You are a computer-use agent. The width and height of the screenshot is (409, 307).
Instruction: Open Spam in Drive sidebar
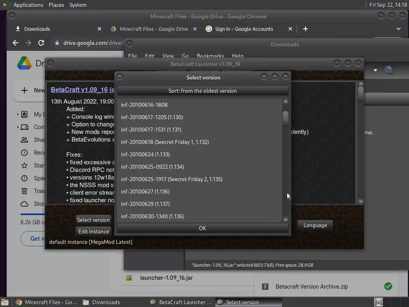pos(32,178)
